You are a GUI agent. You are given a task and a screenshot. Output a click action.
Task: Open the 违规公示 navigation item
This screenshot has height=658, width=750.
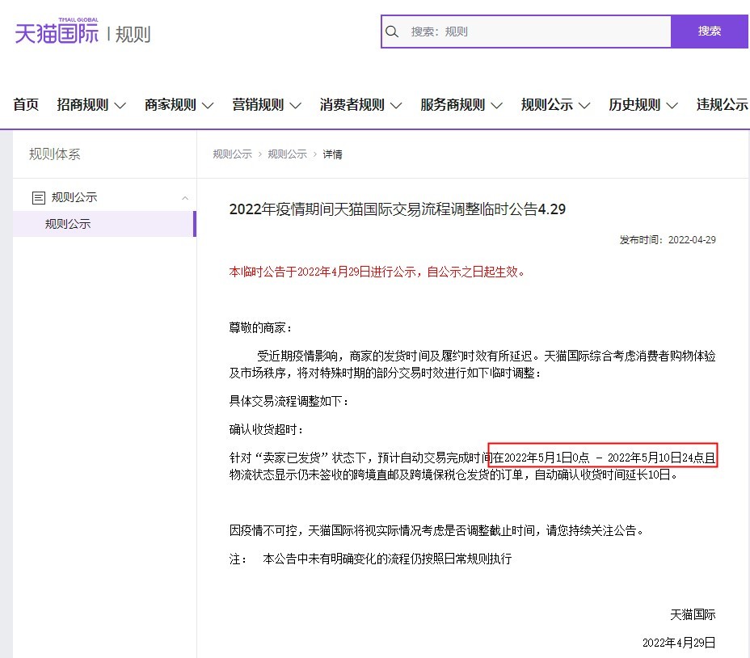[723, 104]
